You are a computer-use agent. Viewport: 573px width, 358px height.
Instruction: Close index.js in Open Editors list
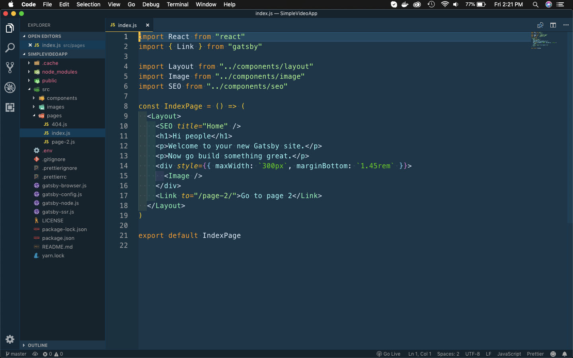coord(30,45)
